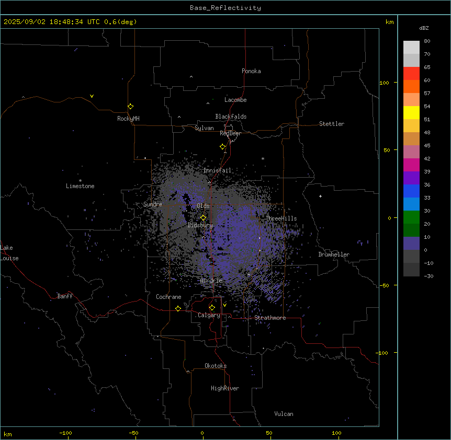Click the RedDeer city label

pos(230,133)
